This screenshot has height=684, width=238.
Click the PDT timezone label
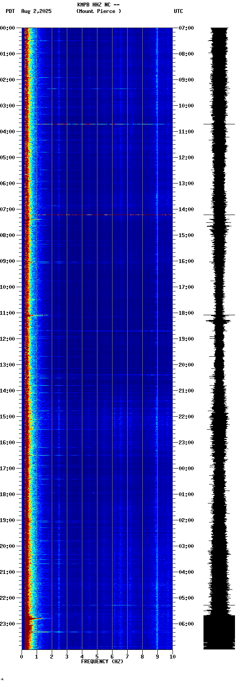coord(10,11)
